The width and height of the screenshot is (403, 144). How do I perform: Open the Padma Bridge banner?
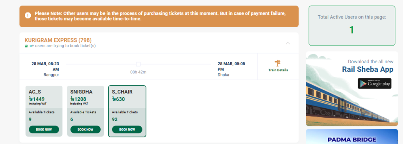pos(352,136)
